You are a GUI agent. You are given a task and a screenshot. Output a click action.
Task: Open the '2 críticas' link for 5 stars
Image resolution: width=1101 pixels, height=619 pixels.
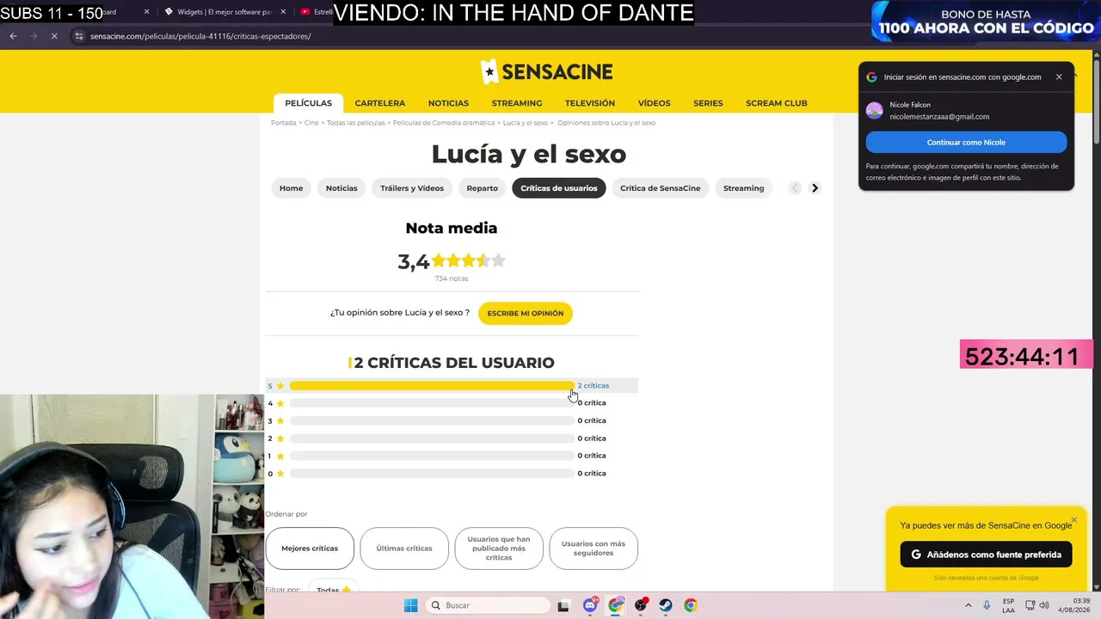pyautogui.click(x=594, y=386)
